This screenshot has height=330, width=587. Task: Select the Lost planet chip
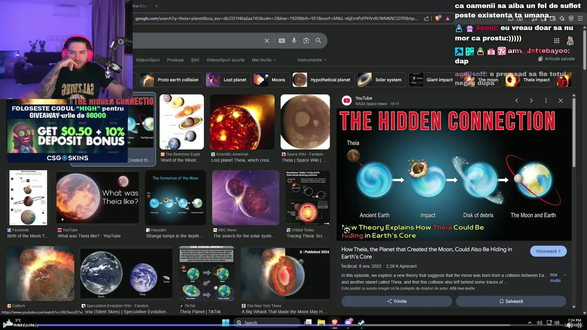(228, 80)
